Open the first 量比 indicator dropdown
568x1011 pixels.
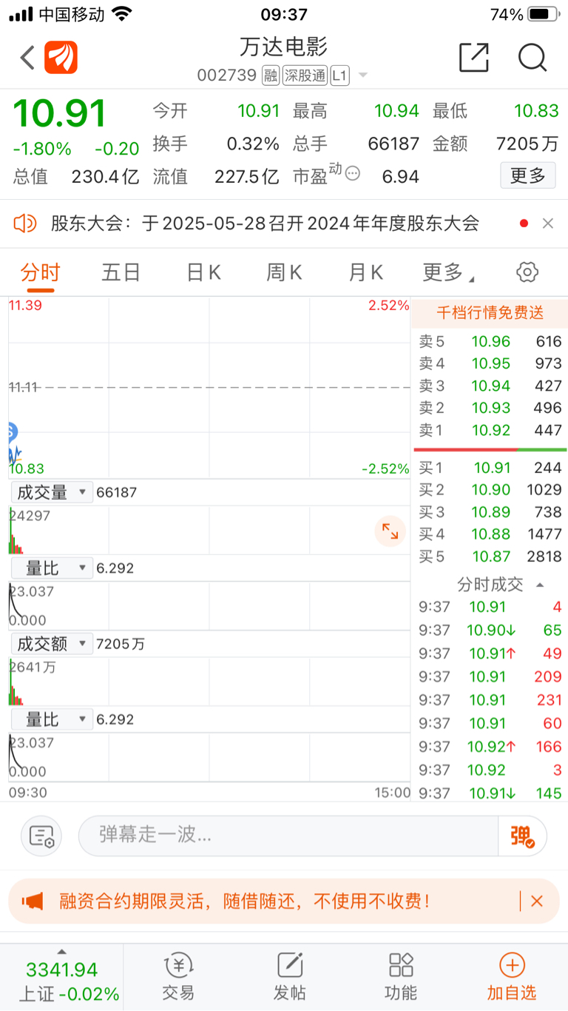coord(52,568)
